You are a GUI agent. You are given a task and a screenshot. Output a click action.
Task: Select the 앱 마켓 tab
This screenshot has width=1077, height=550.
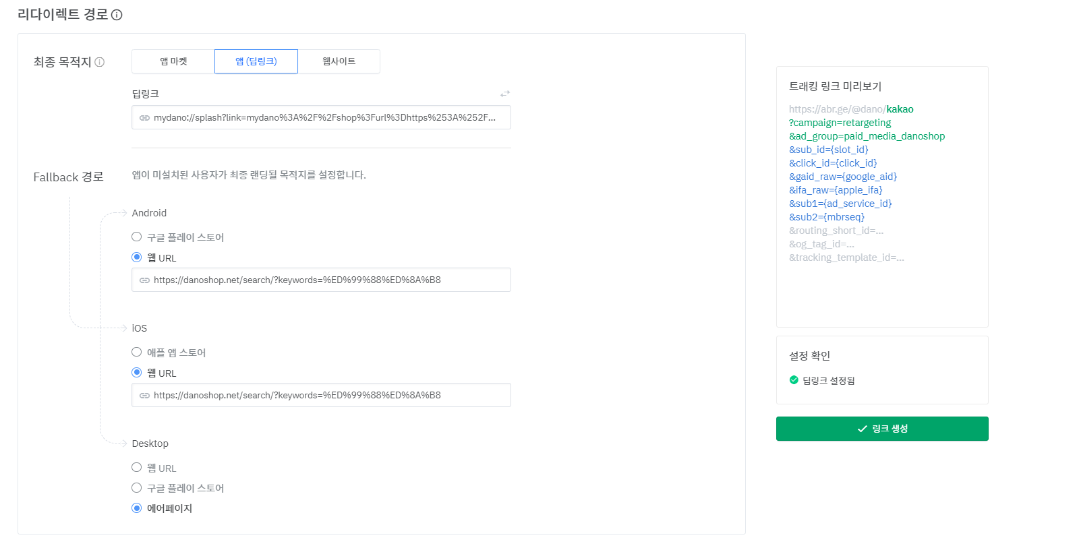[x=173, y=61]
